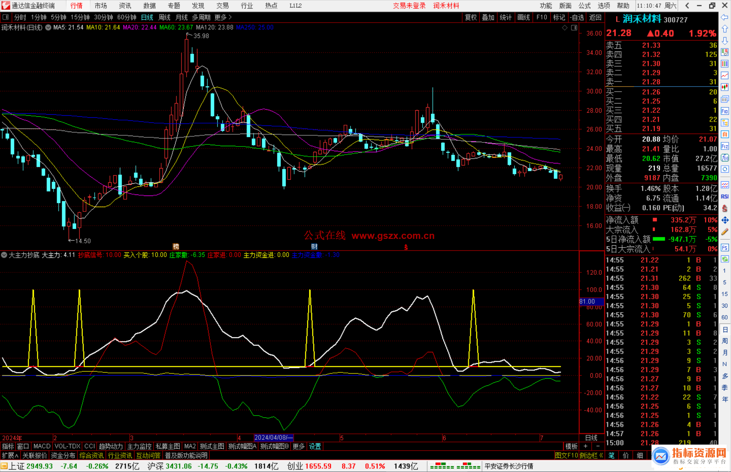Viewport: 731px width, 472px height.
Task: Click the FS icon in right sidebar
Action: (725, 248)
